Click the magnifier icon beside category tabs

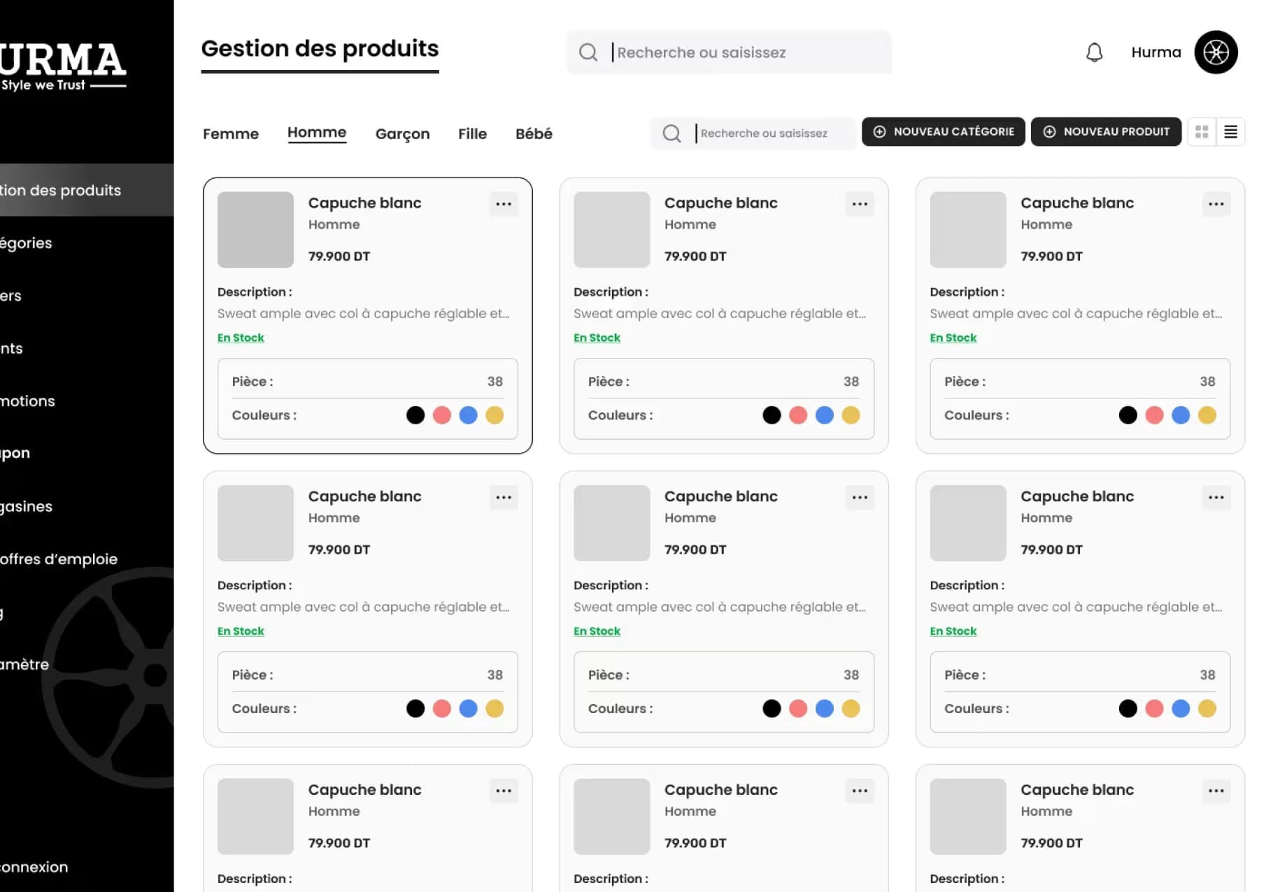coord(671,134)
